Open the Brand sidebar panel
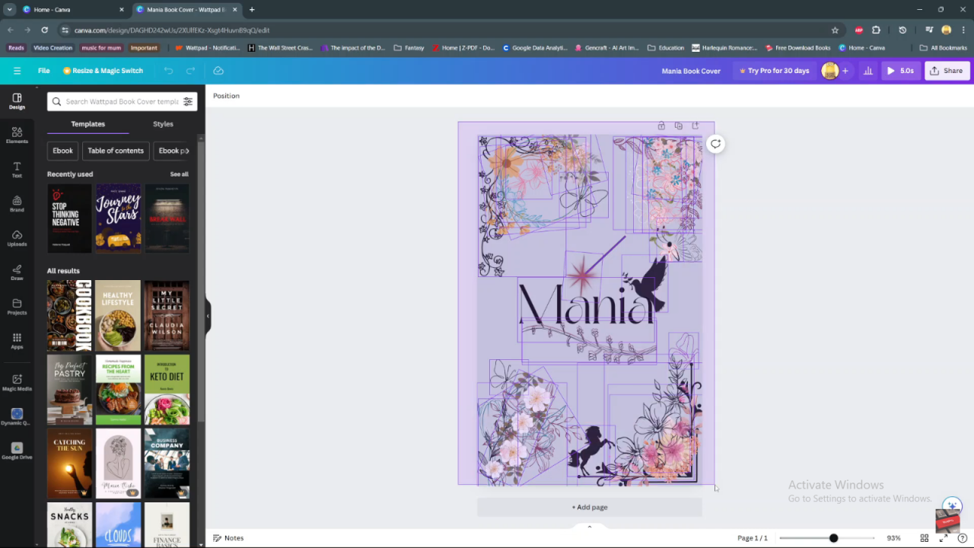Screen dimensions: 974x548 (17, 204)
